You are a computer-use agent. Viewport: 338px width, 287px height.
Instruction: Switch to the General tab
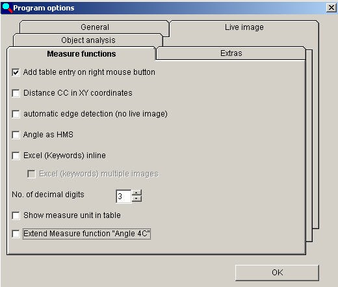point(95,27)
